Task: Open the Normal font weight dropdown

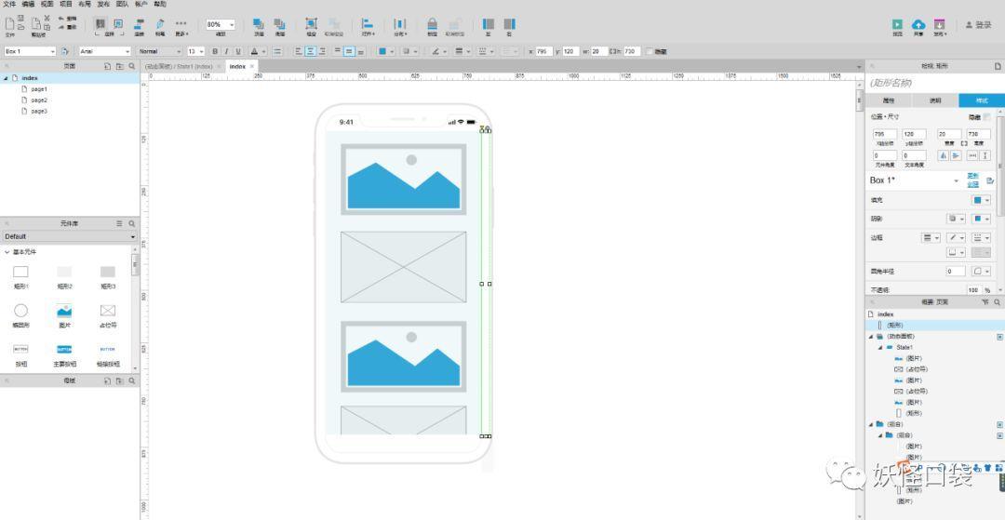Action: 160,51
